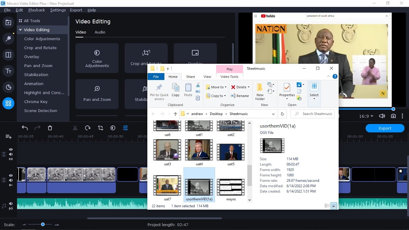
Task: Open the Share tab in Explorer
Action: (x=190, y=77)
